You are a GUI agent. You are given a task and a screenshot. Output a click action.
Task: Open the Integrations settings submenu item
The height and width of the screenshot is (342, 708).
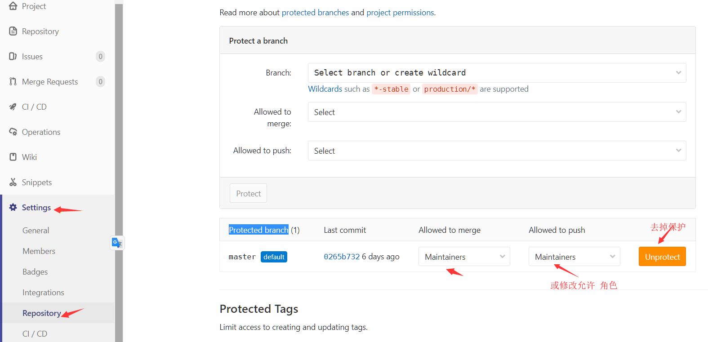coord(43,293)
